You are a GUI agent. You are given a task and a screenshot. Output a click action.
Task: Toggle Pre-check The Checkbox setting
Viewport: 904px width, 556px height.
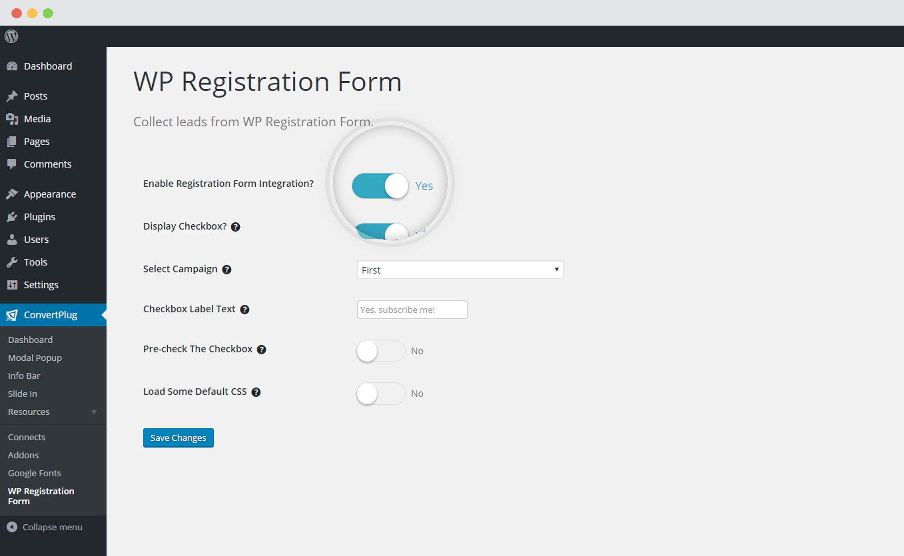pos(380,351)
